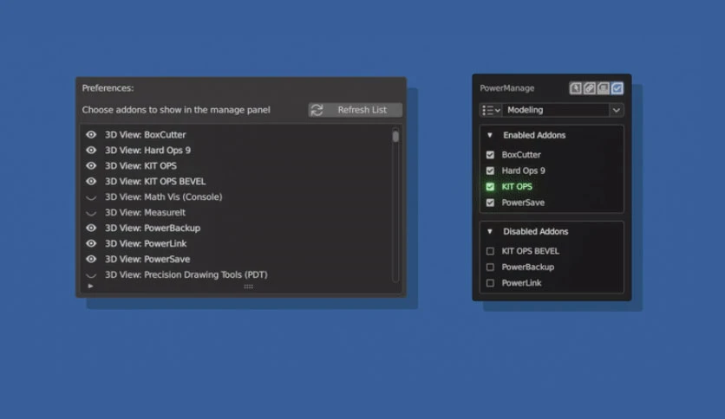This screenshot has width=725, height=419.
Task: Click the Disabled Addons section title
Action: 535,232
